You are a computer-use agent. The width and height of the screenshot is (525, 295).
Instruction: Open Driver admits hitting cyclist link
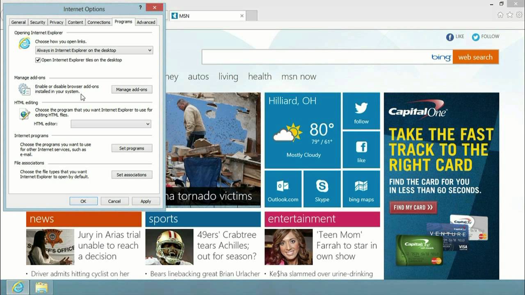click(80, 274)
